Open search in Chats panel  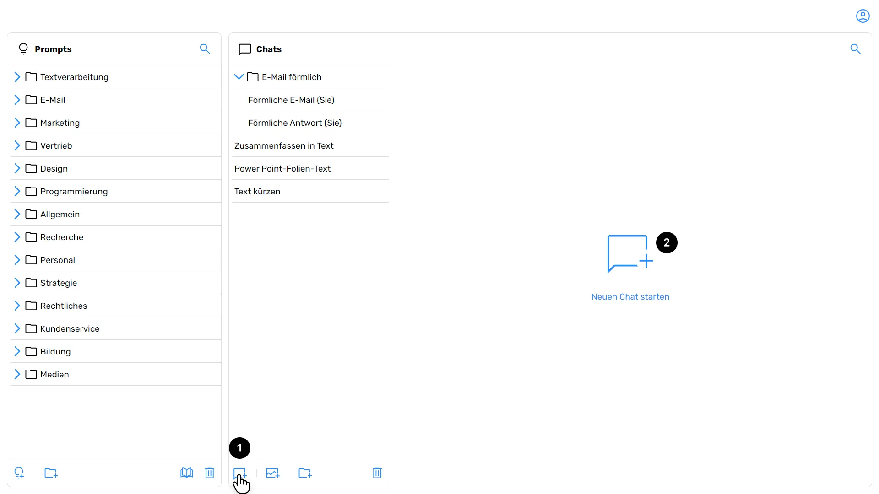[855, 49]
